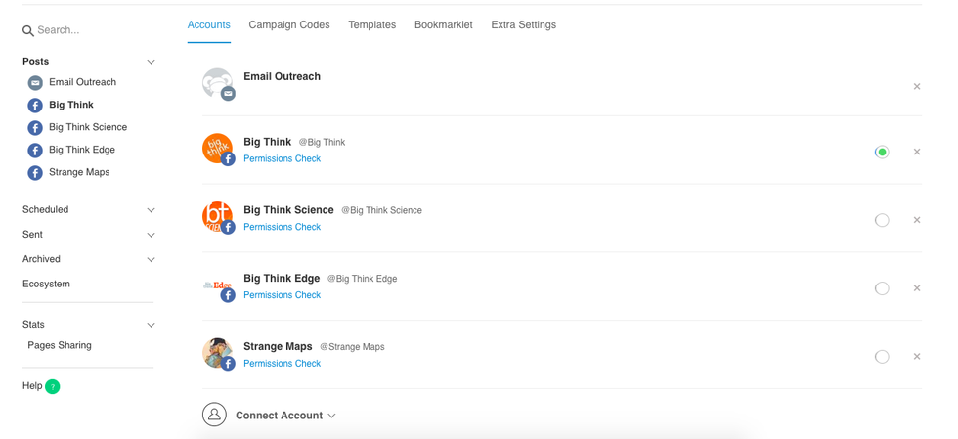Deselect the active Big Think radio button
958x439 pixels.
coord(882,153)
